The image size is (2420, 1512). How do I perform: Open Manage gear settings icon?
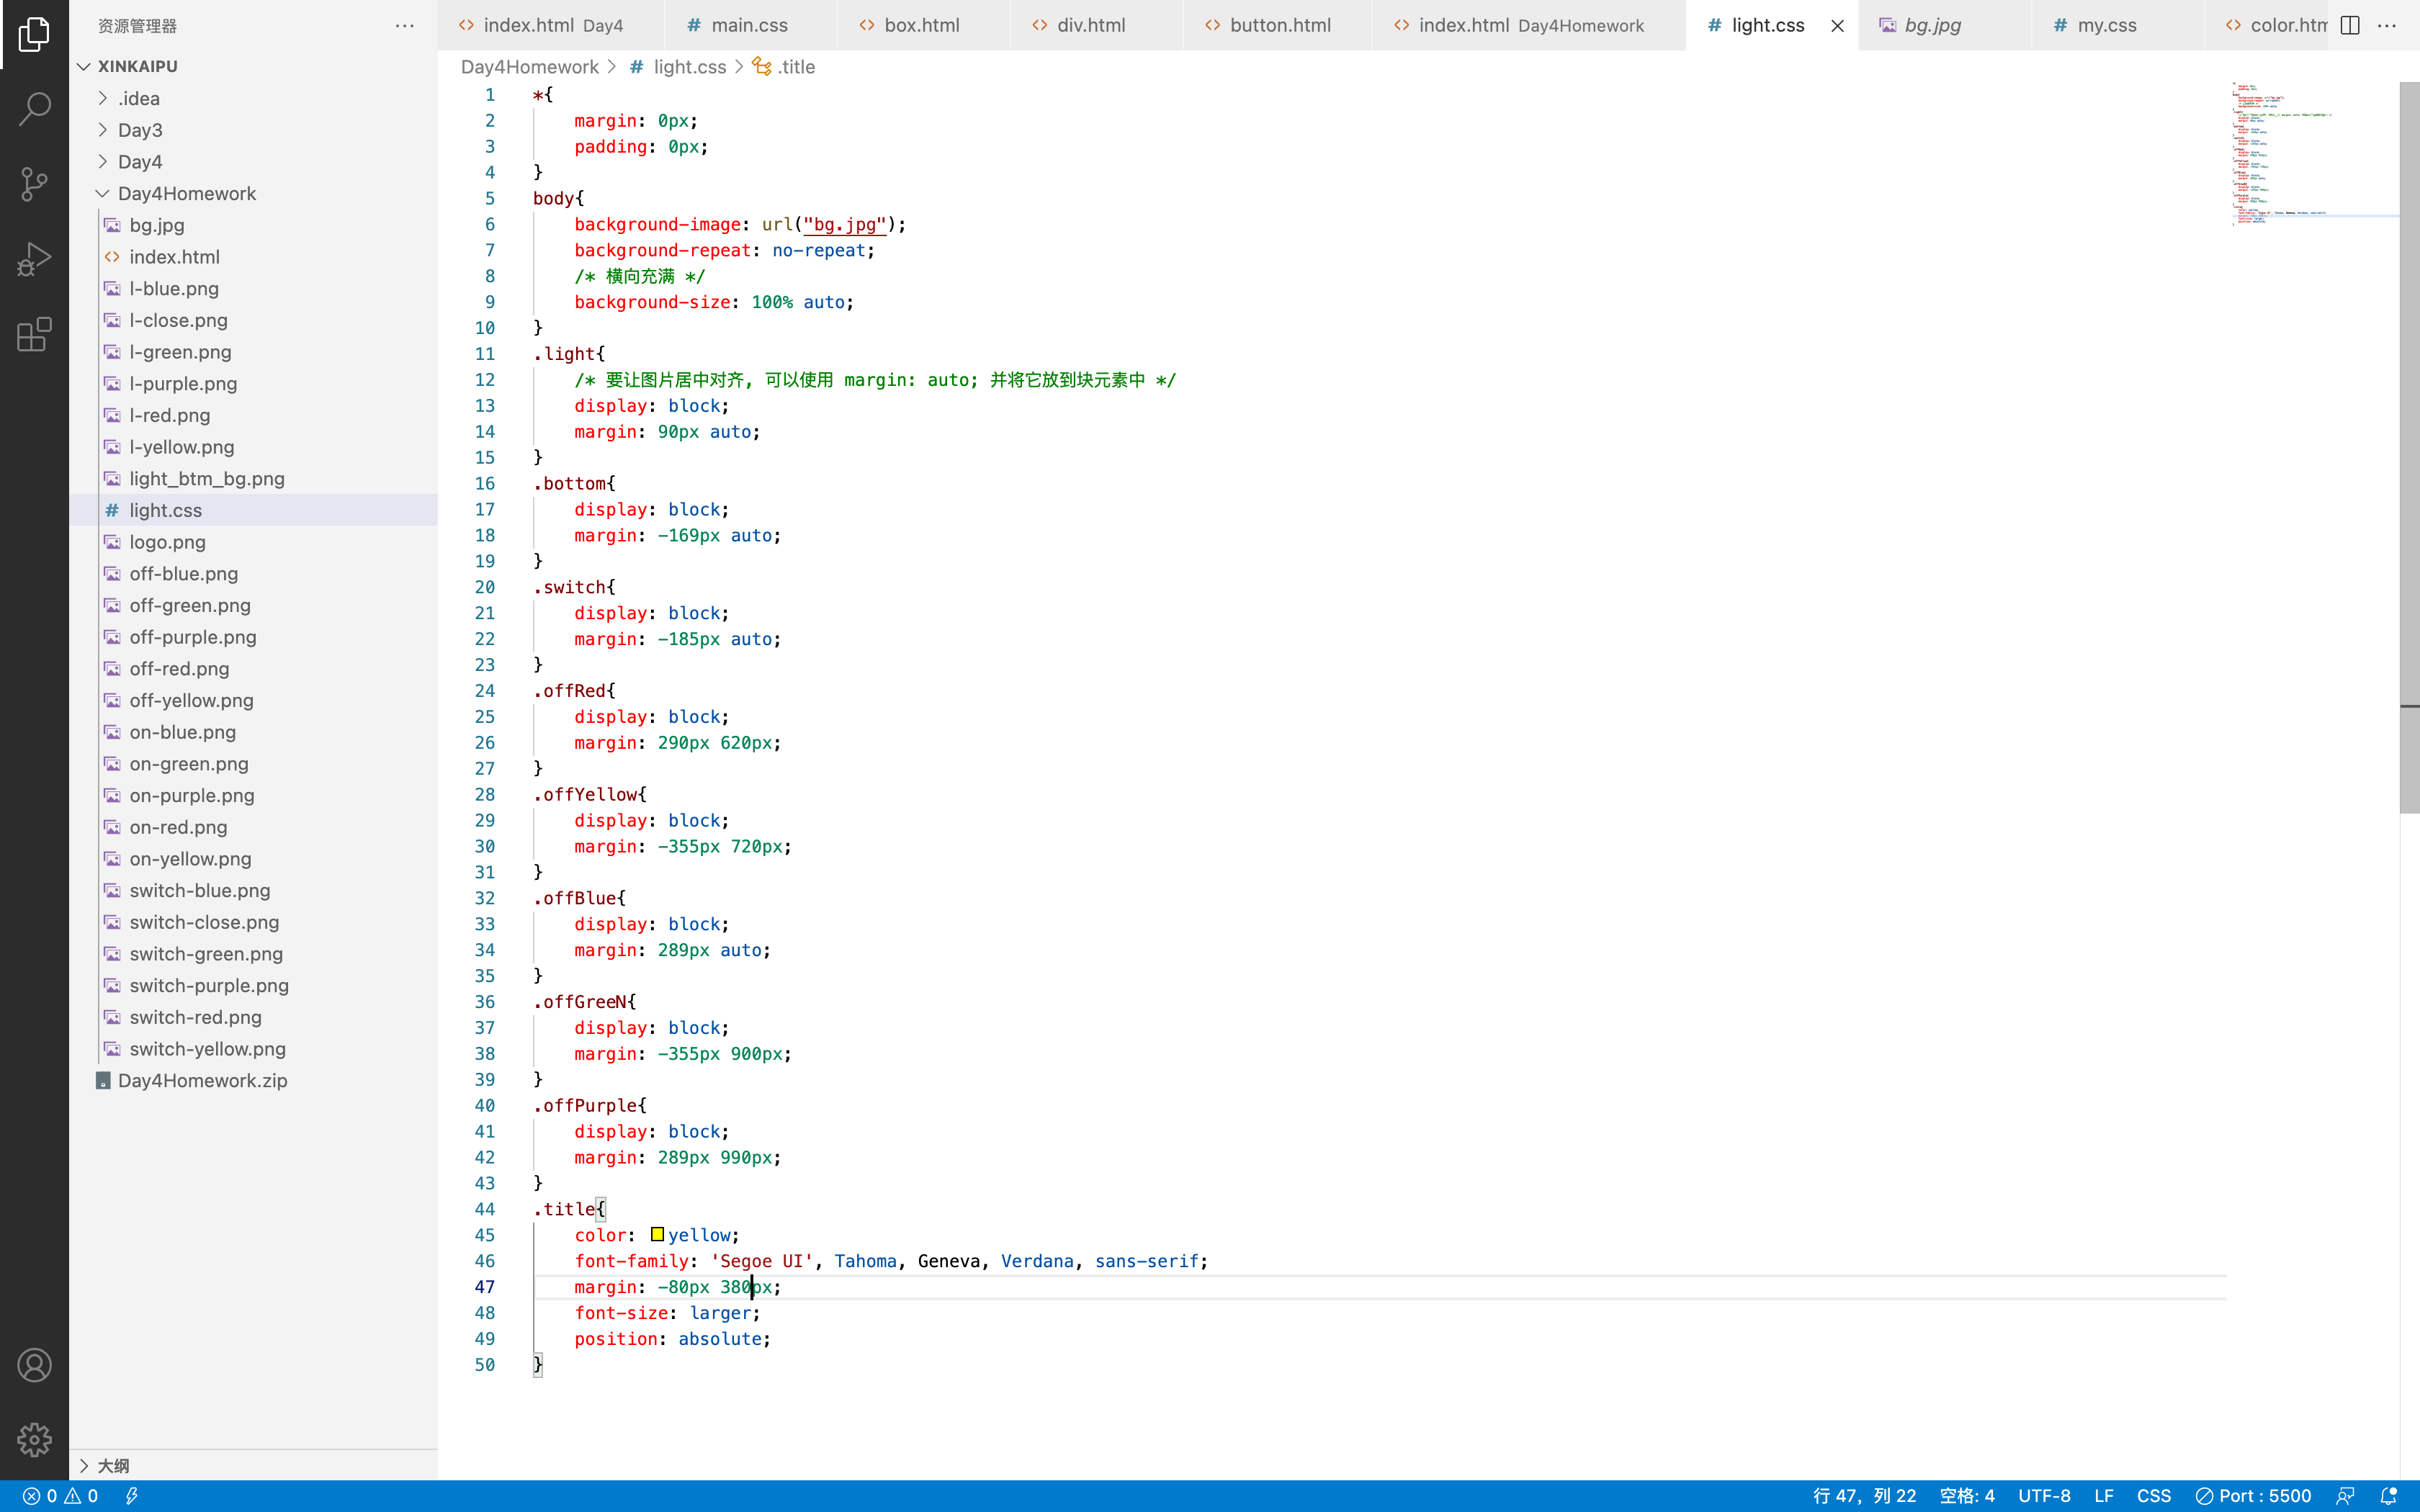34,1440
